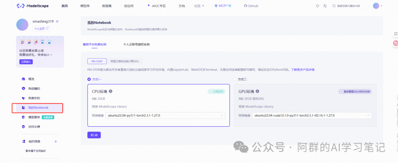The width and height of the screenshot is (398, 163).
Task: Click the floating grid icon at right edge
Action: pyautogui.click(x=395, y=34)
